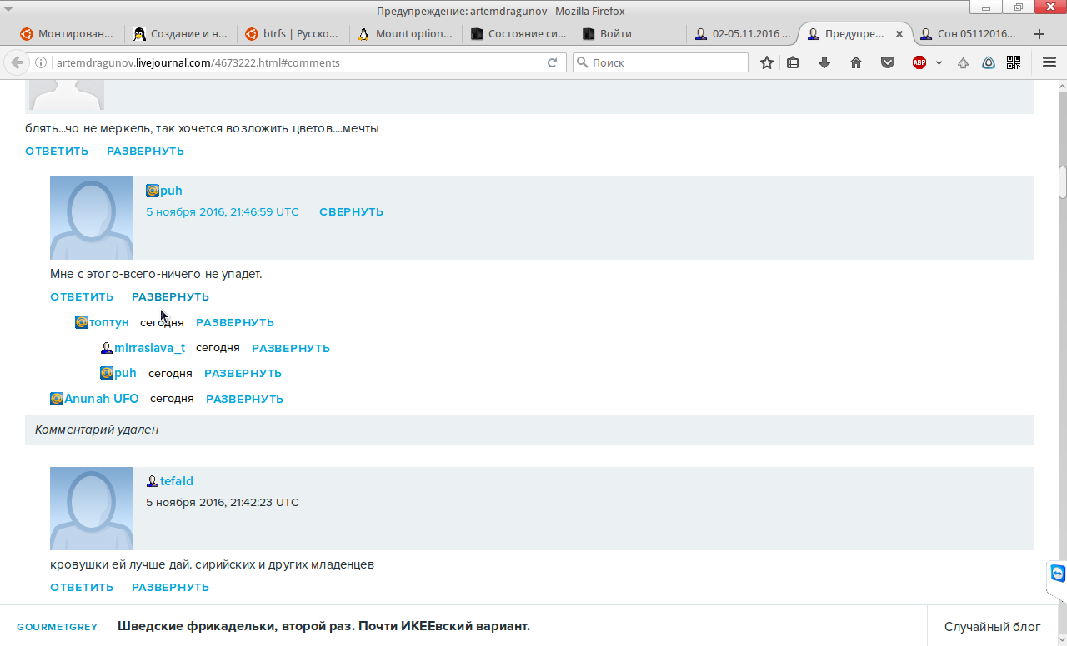Switch to the '02-05.11.2016 ...' tab
This screenshot has width=1067, height=646.
pos(743,34)
